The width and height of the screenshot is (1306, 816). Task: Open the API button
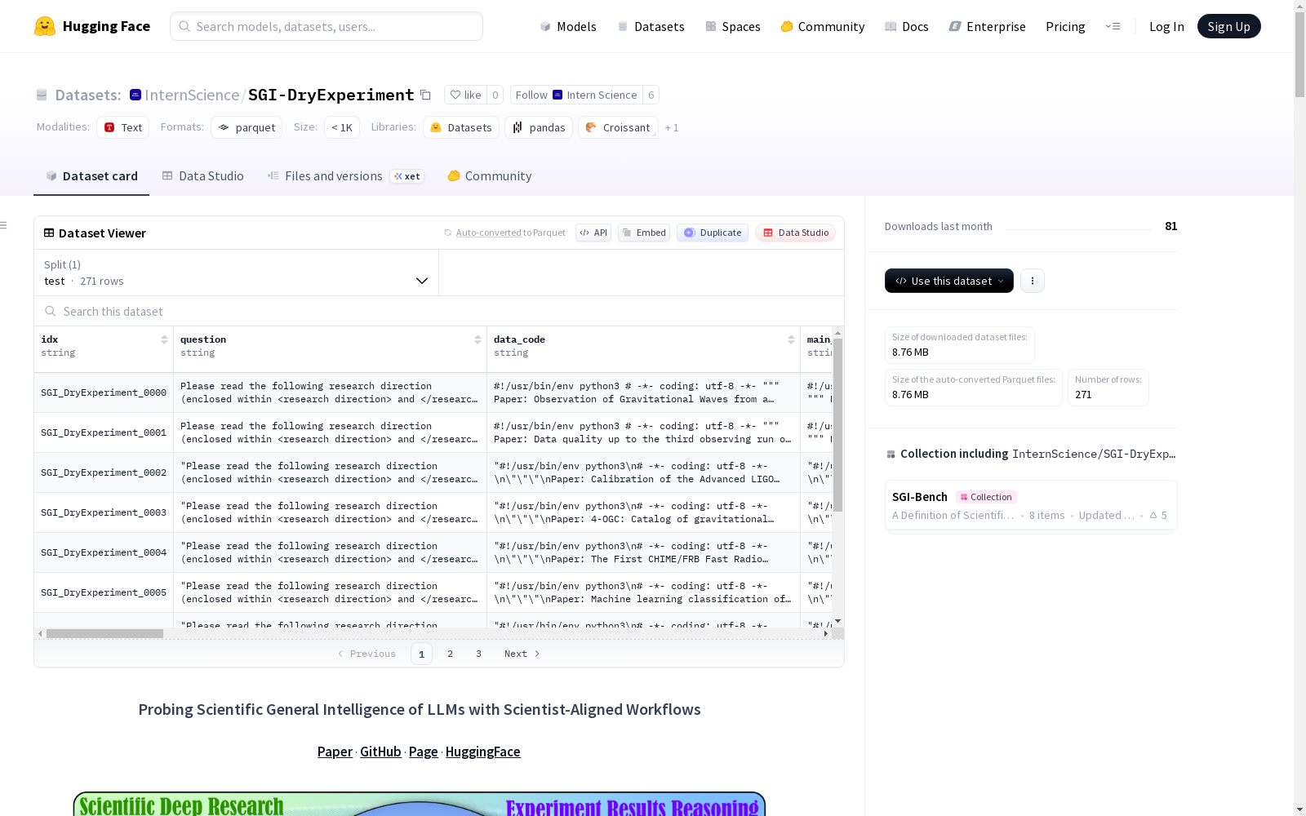pyautogui.click(x=593, y=233)
